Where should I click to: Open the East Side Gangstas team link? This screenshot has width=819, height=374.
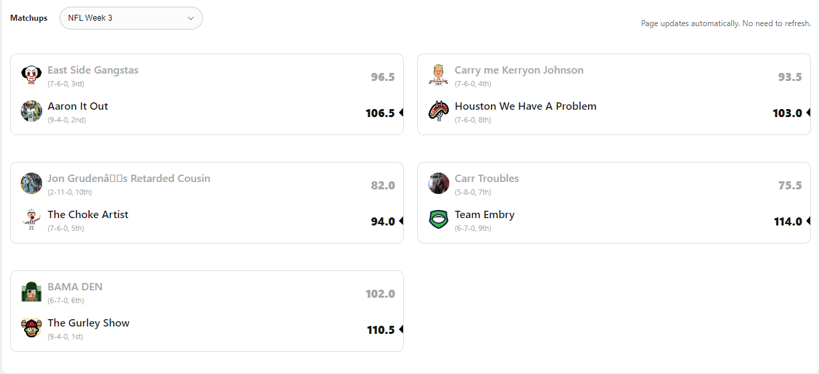(93, 70)
